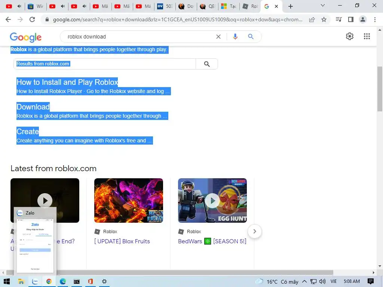This screenshot has width=383, height=287.
Task: Switch to the Wir tab
Action: [x=36, y=6]
